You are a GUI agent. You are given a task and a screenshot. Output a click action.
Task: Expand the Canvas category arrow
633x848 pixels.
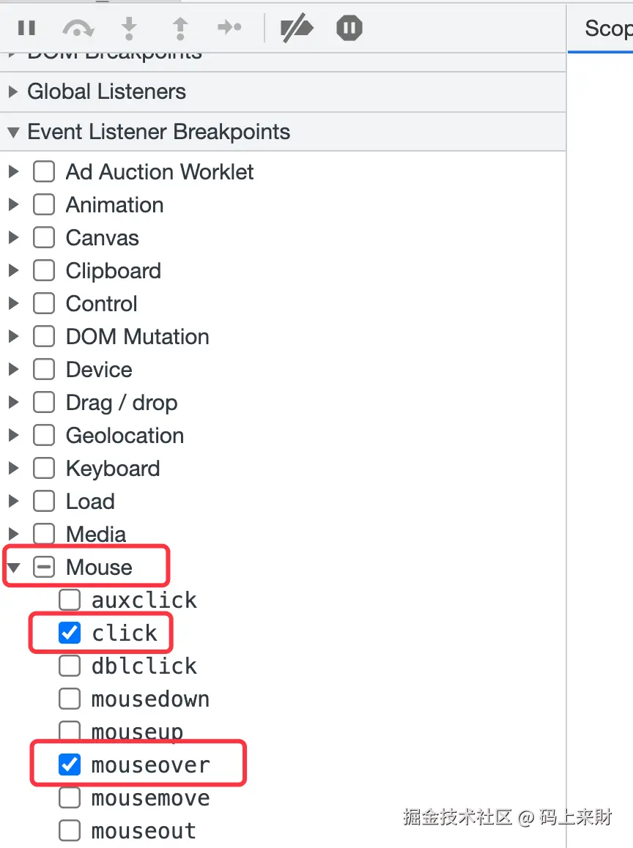pyautogui.click(x=13, y=238)
